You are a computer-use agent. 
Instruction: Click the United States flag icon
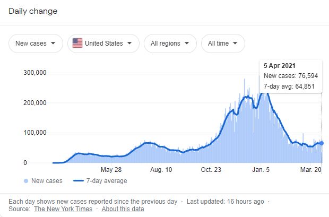pyautogui.click(x=77, y=44)
